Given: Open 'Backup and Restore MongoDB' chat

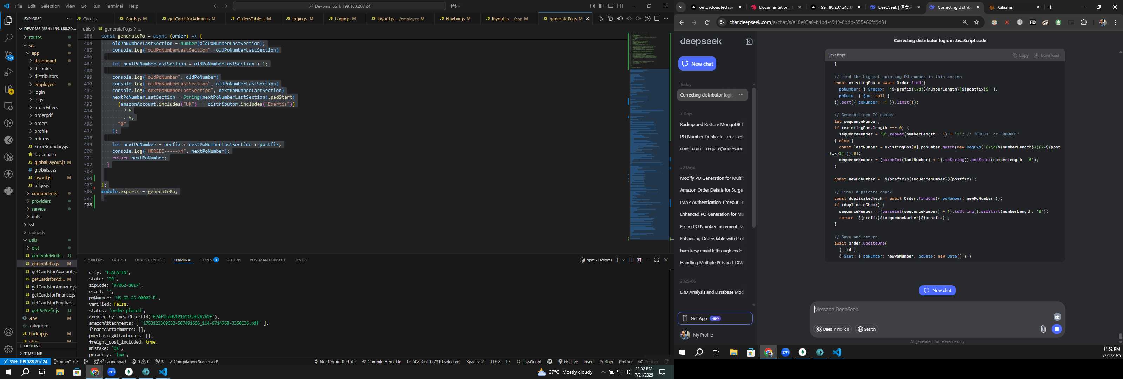Looking at the screenshot, I should [711, 125].
